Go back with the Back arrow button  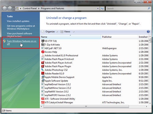(x=5, y=9)
